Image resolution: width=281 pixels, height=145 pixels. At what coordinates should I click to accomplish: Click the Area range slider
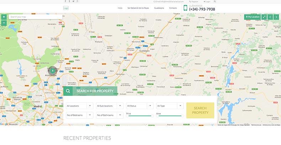coord(170,116)
